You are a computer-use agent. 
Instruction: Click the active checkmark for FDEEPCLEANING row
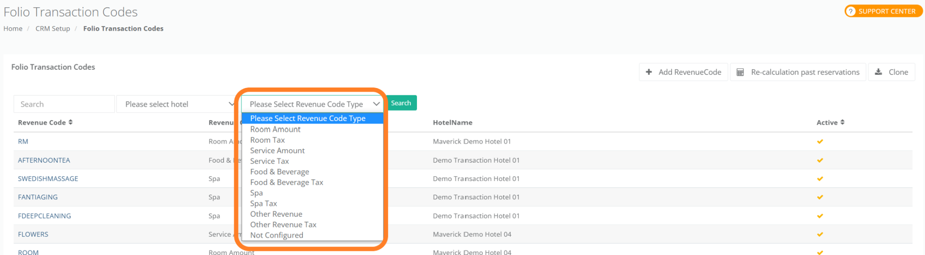tap(820, 216)
